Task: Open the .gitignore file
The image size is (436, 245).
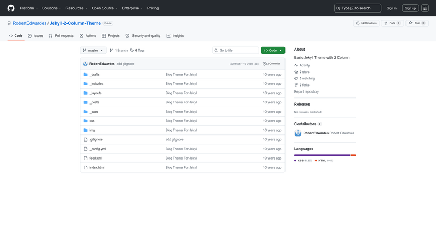Action: (x=96, y=139)
